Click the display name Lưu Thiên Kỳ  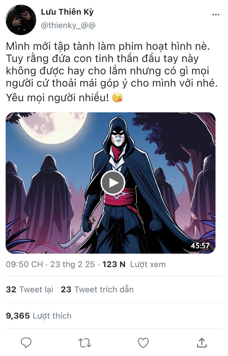coord(67,12)
